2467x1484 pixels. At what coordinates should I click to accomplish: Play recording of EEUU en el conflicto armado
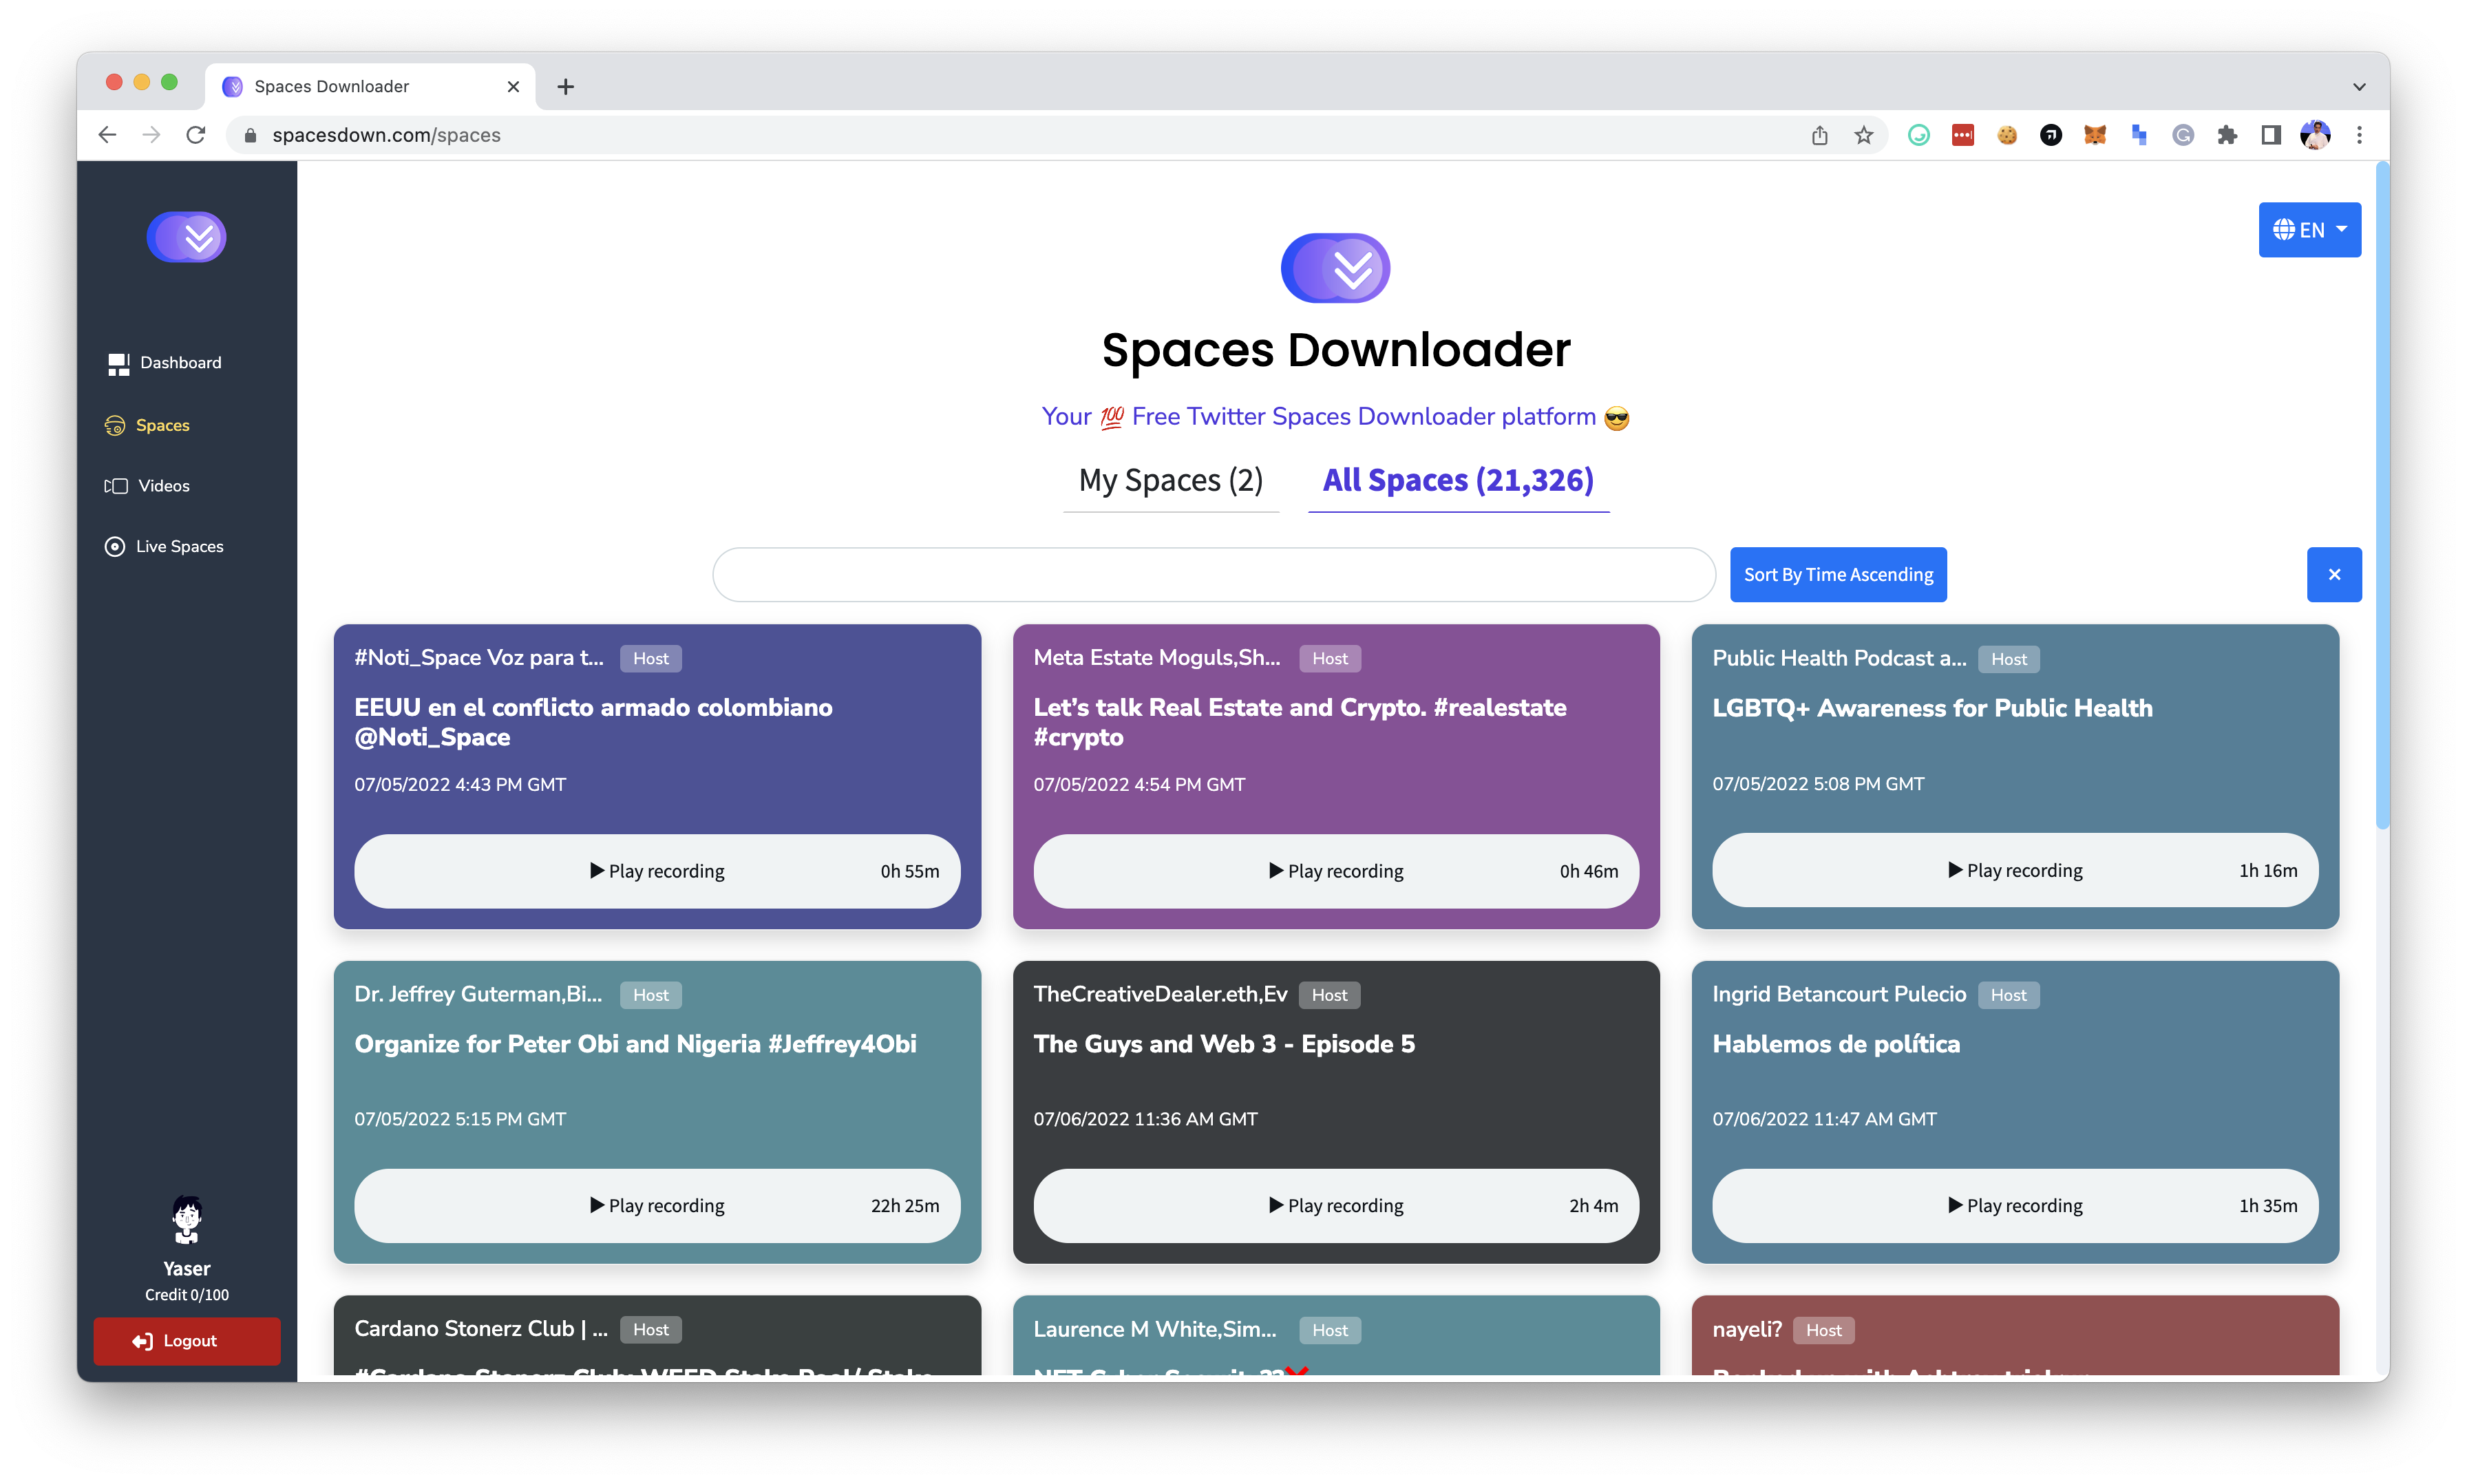pos(656,871)
